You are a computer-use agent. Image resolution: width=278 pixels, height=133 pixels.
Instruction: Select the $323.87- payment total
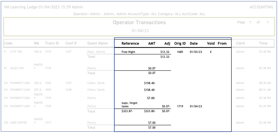[x=127, y=111]
